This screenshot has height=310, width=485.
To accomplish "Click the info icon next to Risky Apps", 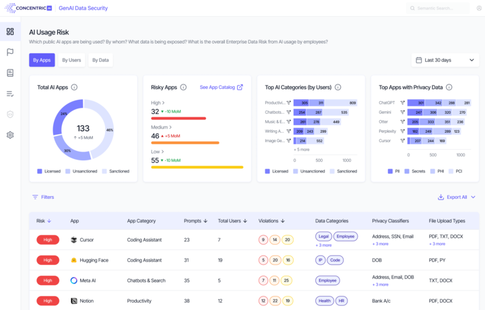I will [x=183, y=87].
